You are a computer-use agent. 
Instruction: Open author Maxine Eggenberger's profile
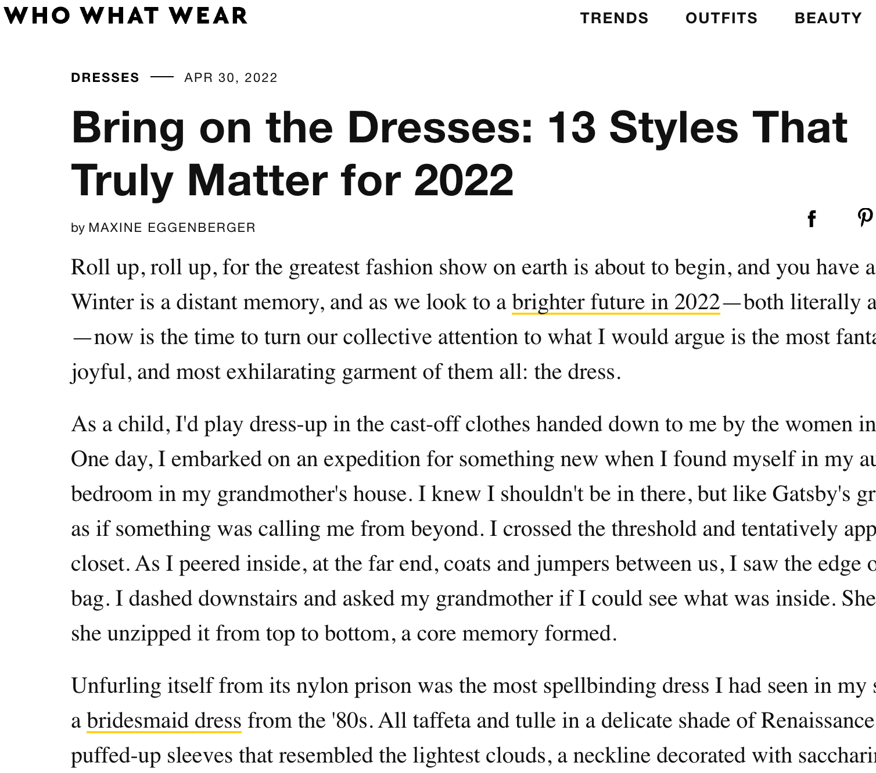[172, 228]
